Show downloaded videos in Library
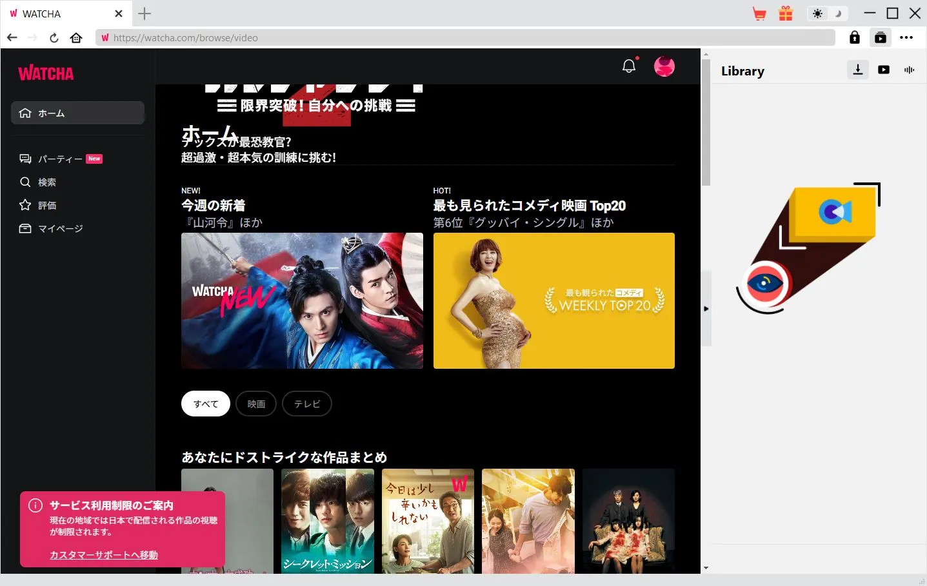 click(883, 70)
